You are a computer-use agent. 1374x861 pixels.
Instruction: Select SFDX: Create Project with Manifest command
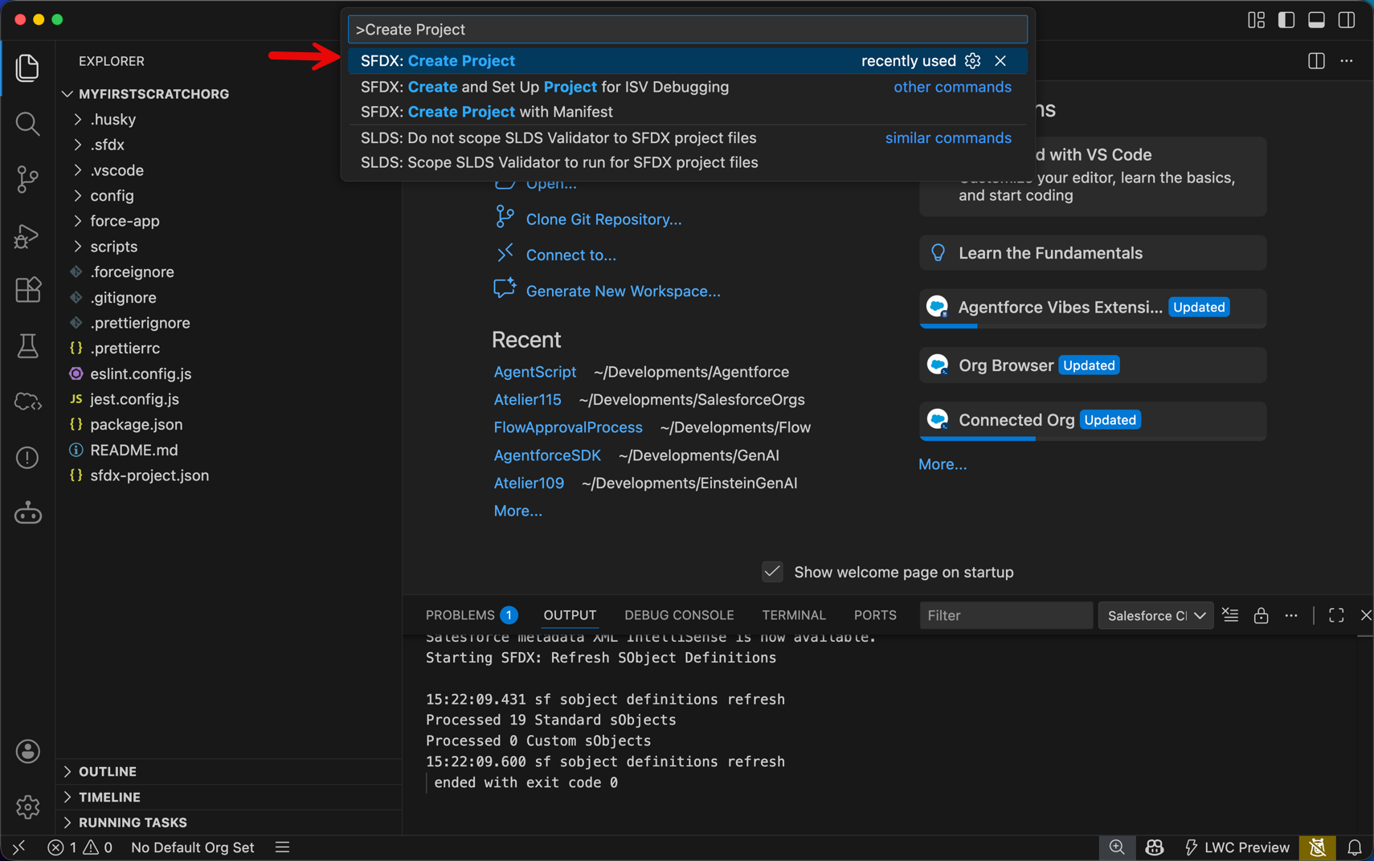coord(486,112)
